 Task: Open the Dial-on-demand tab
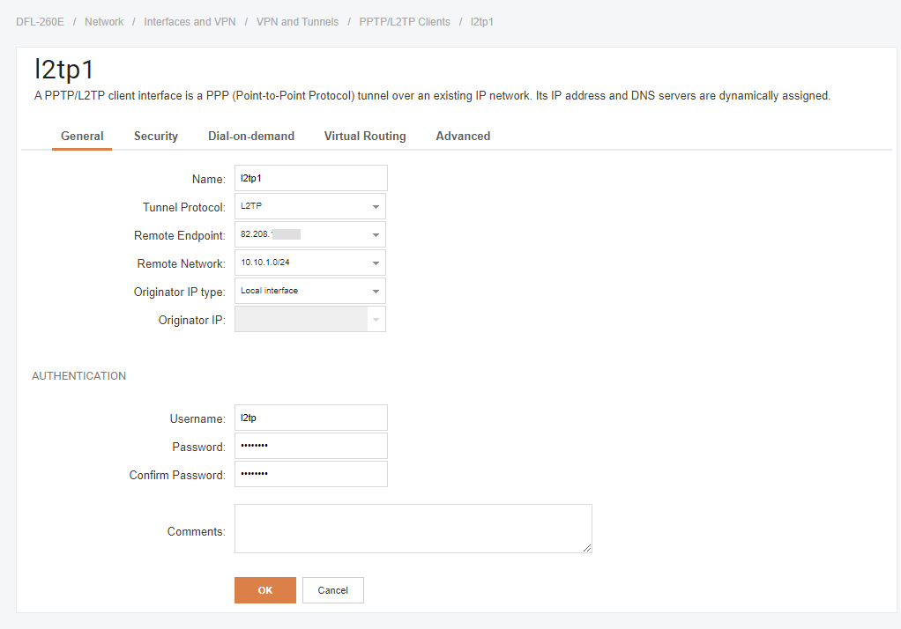[251, 137]
